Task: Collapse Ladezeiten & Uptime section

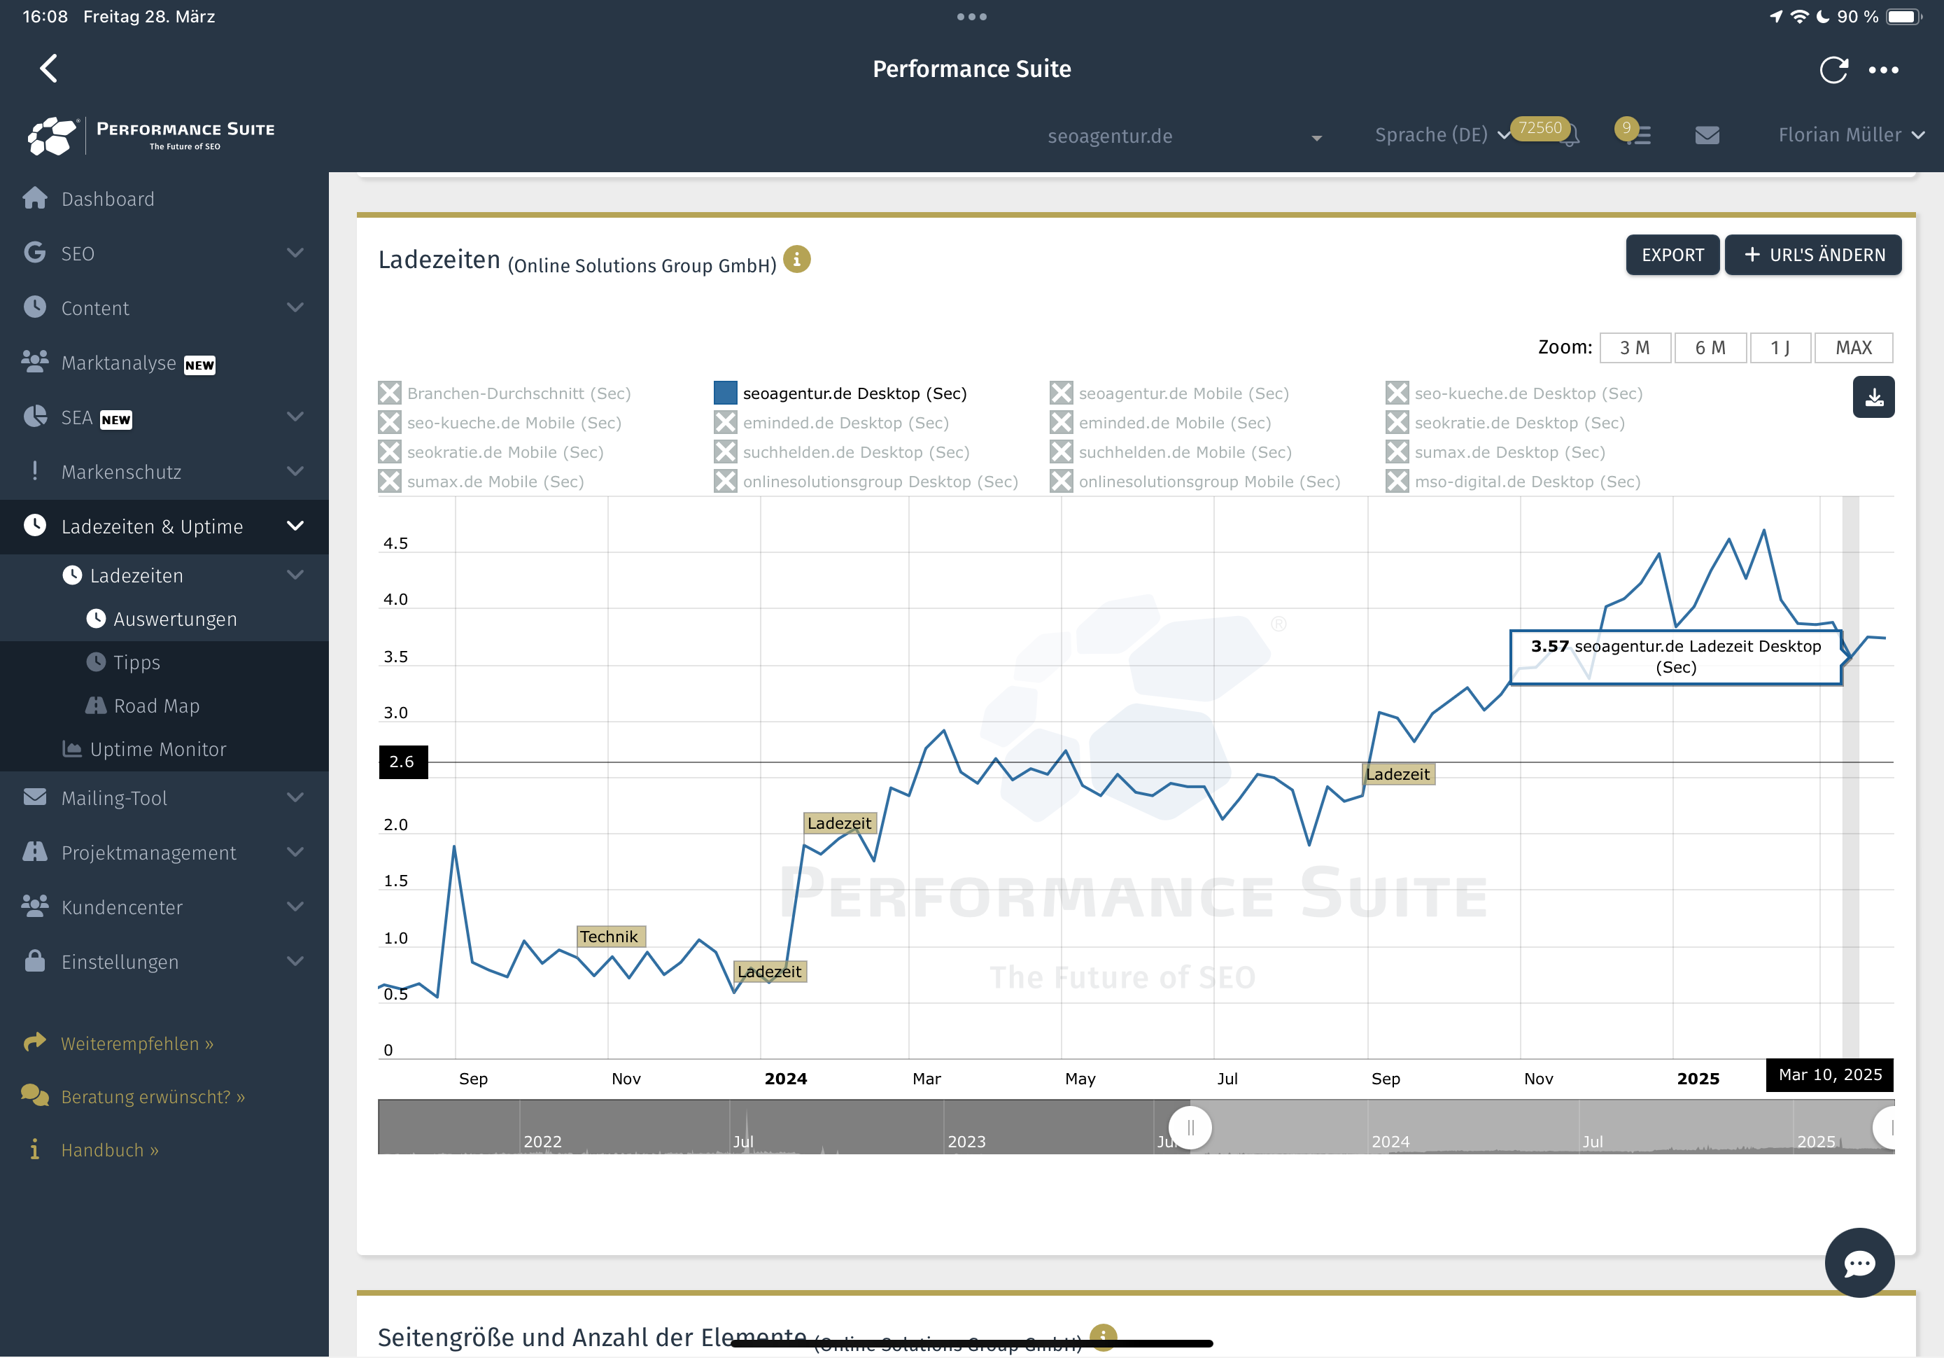Action: pyautogui.click(x=164, y=526)
